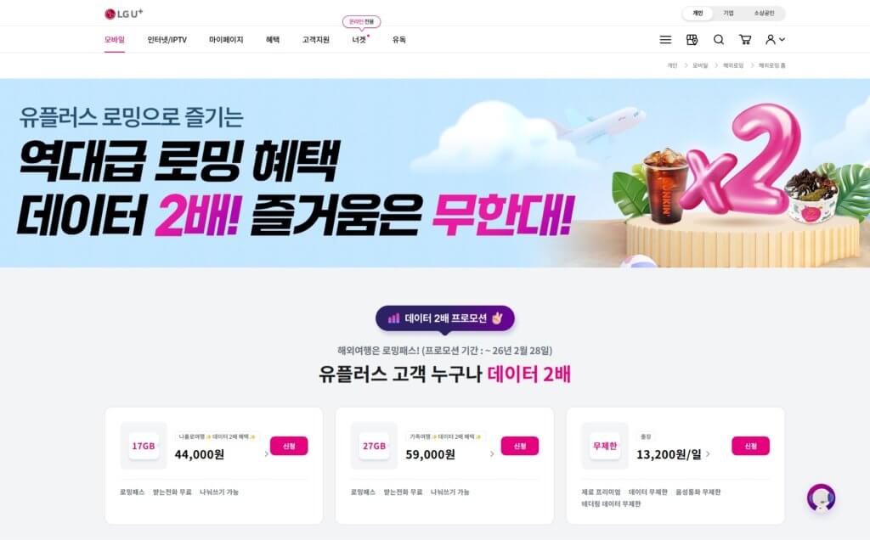Click the 데이터 2배 프로모션 badge
The image size is (870, 540).
[x=445, y=318]
